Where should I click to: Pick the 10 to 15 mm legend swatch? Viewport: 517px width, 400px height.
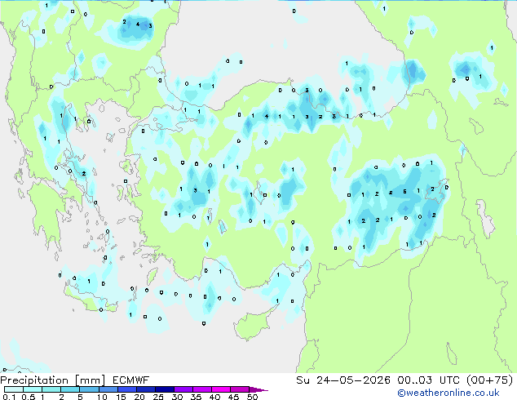(x=108, y=389)
